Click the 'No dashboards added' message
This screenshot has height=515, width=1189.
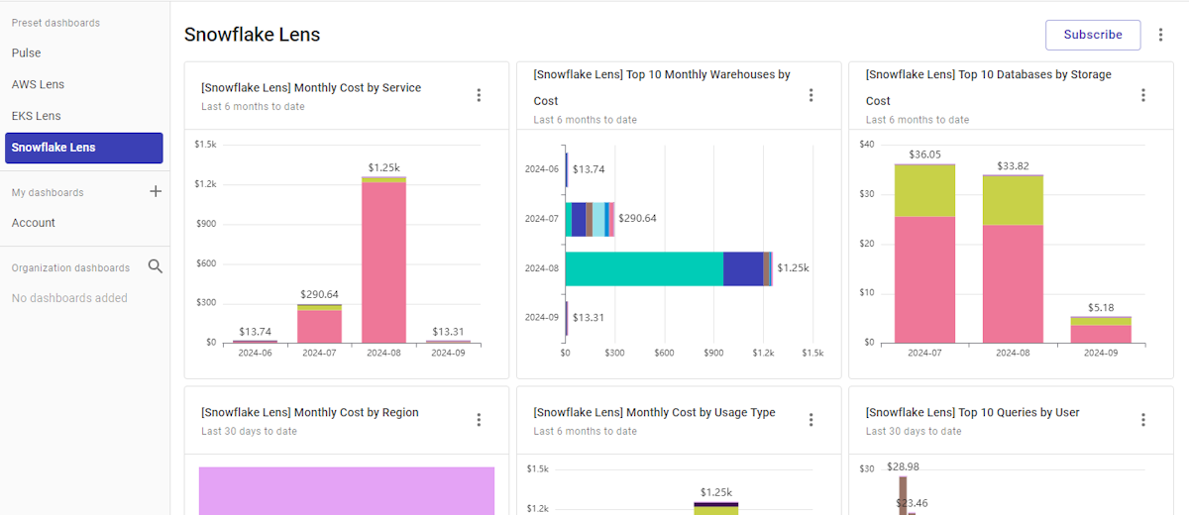[69, 298]
